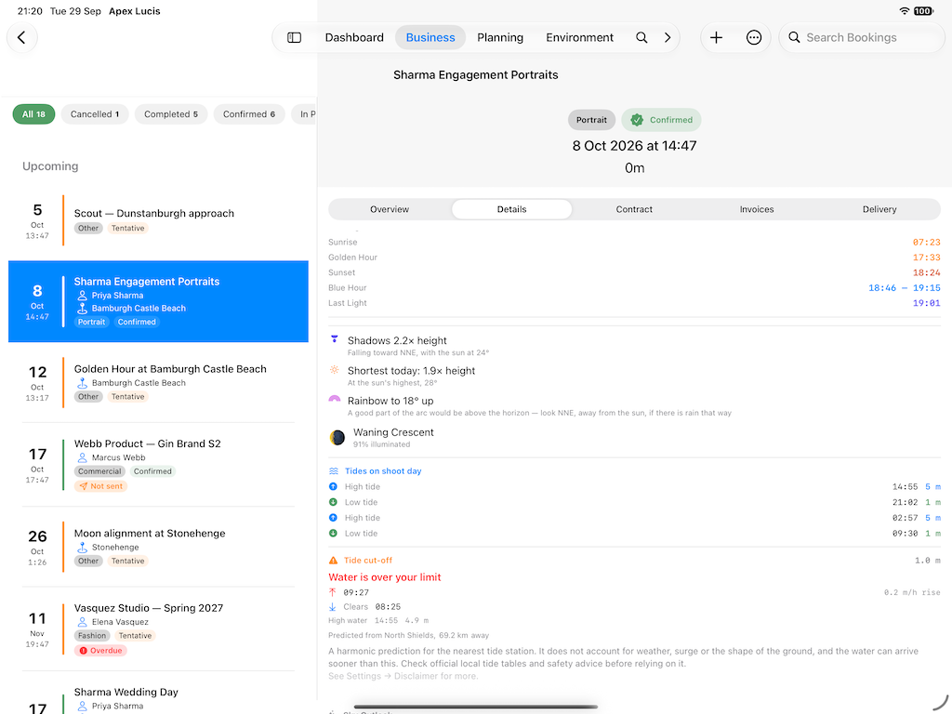Click the rainbow icon beside Rainbow to 18° up

tap(335, 400)
